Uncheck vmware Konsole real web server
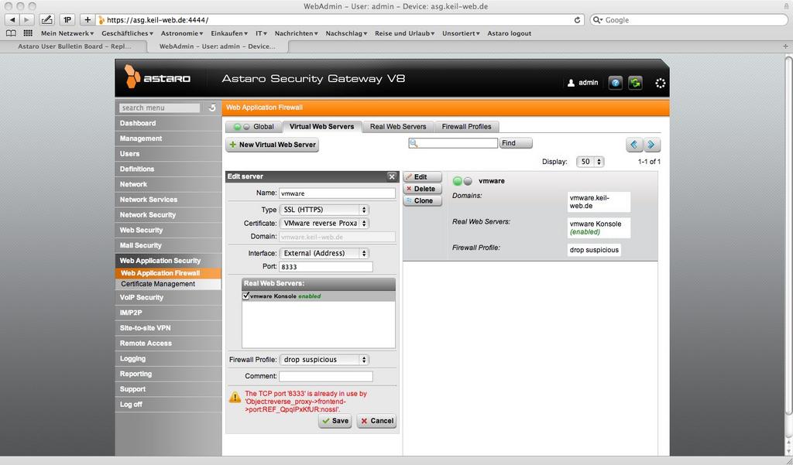Screen dimensions: 793x465 point(245,296)
